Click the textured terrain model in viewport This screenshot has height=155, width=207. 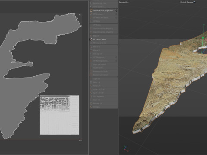tap(169, 81)
